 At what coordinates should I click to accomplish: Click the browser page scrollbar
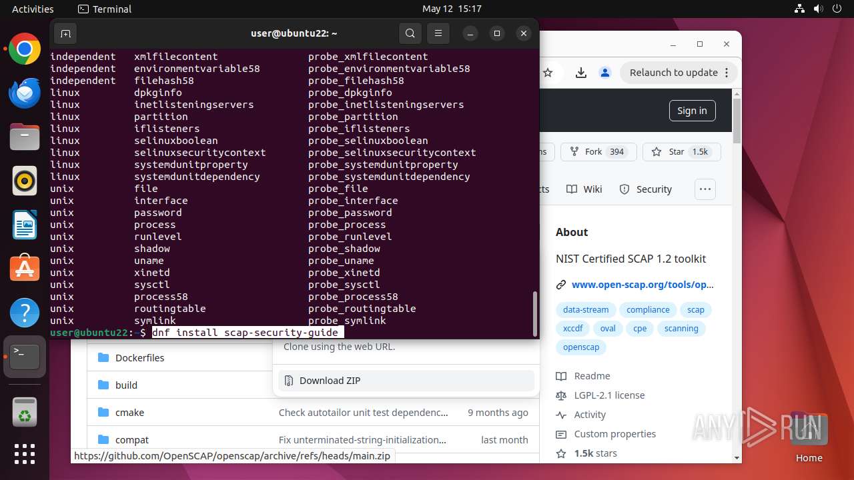[x=737, y=121]
